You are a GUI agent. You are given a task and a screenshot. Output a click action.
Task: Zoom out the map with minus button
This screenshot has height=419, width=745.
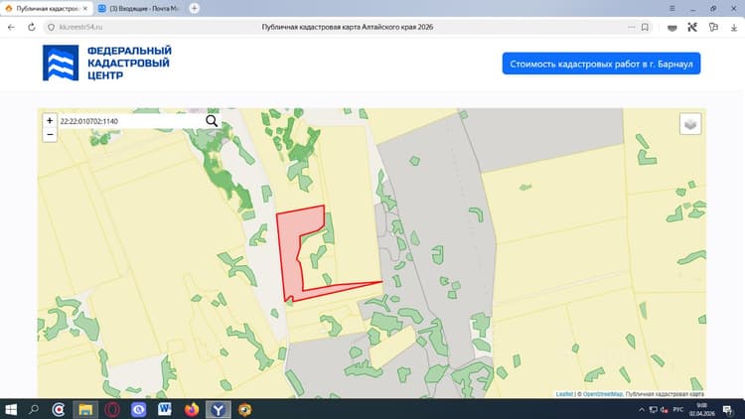click(50, 134)
